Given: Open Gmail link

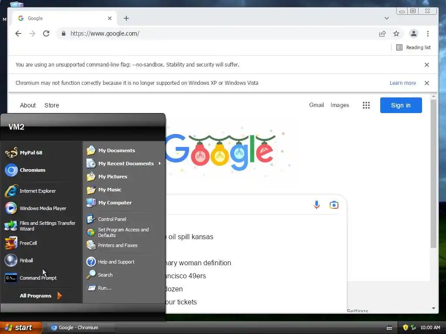Looking at the screenshot, I should tap(317, 105).
